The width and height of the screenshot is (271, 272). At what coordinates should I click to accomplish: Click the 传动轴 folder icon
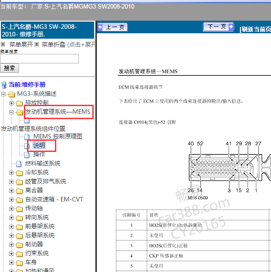pyautogui.click(x=19, y=209)
